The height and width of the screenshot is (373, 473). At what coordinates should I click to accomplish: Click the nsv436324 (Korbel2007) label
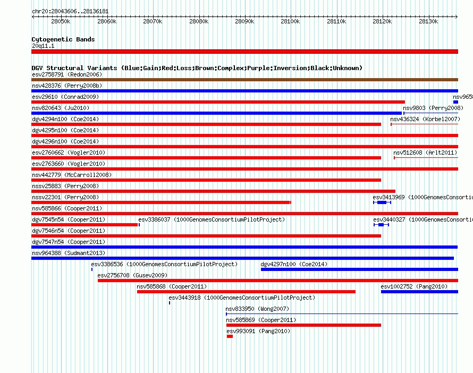tap(425, 119)
